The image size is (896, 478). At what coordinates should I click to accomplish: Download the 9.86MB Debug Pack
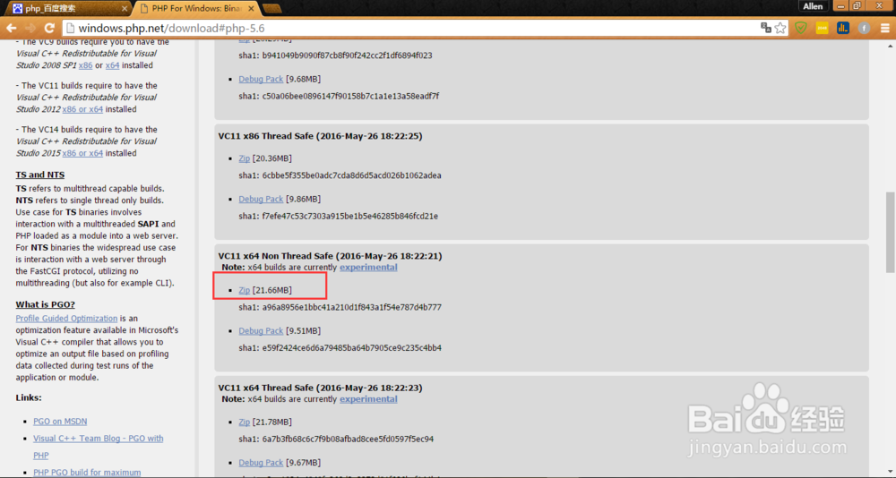[261, 199]
